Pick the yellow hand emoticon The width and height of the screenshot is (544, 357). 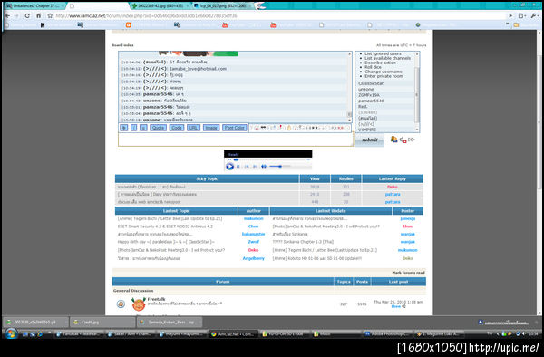(x=288, y=128)
